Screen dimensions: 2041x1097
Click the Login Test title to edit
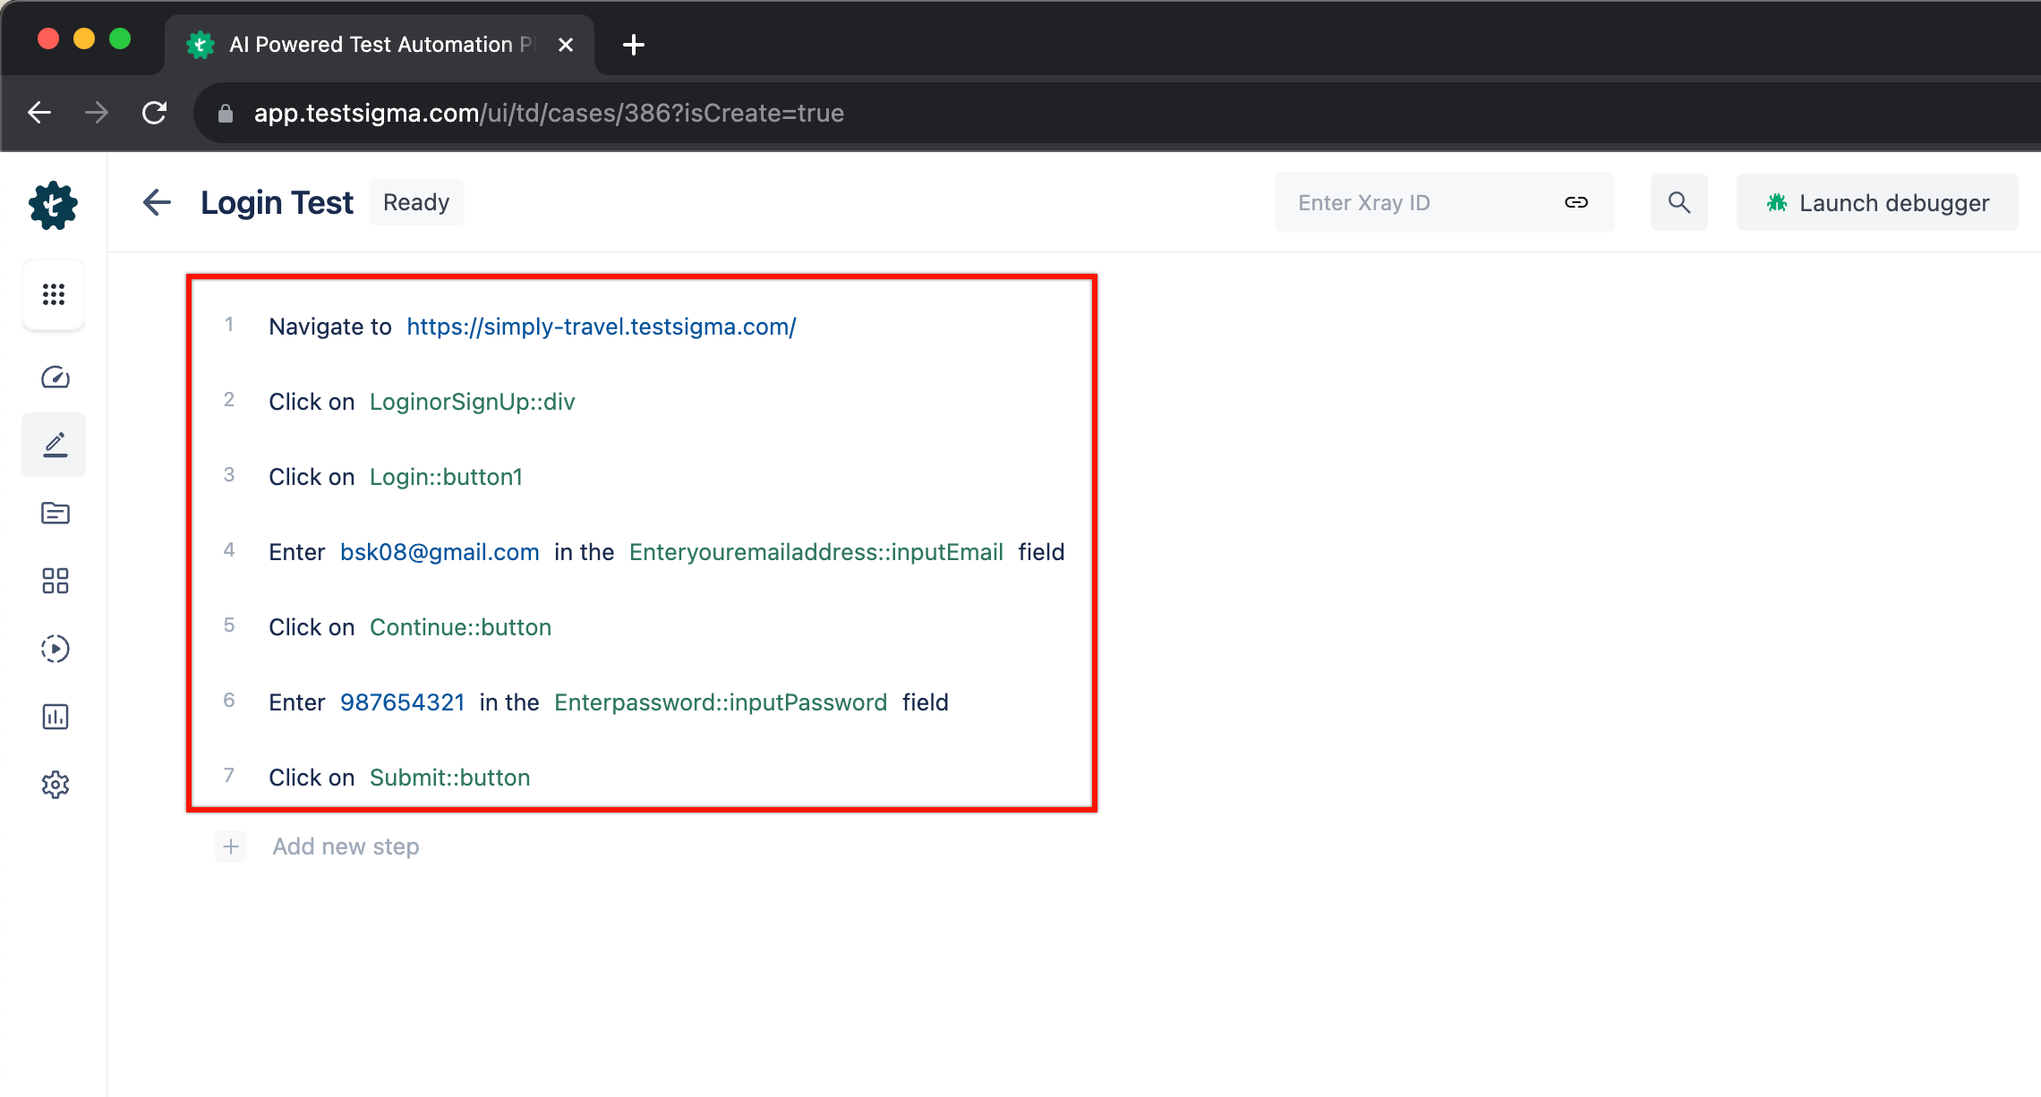(277, 201)
